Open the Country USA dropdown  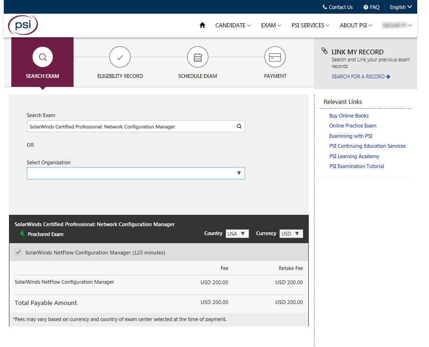point(237,234)
